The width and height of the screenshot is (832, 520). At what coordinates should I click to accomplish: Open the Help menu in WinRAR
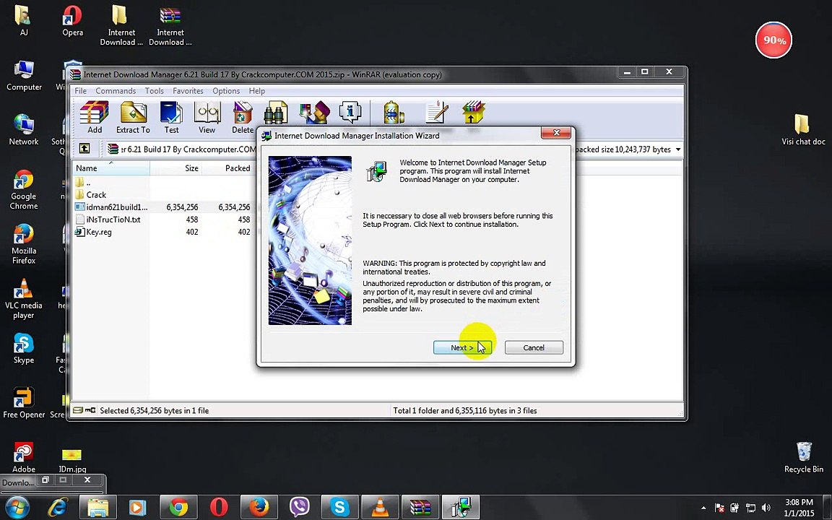(257, 91)
